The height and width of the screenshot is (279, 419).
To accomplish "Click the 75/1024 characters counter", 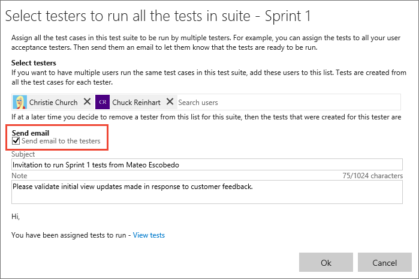I will (x=372, y=176).
